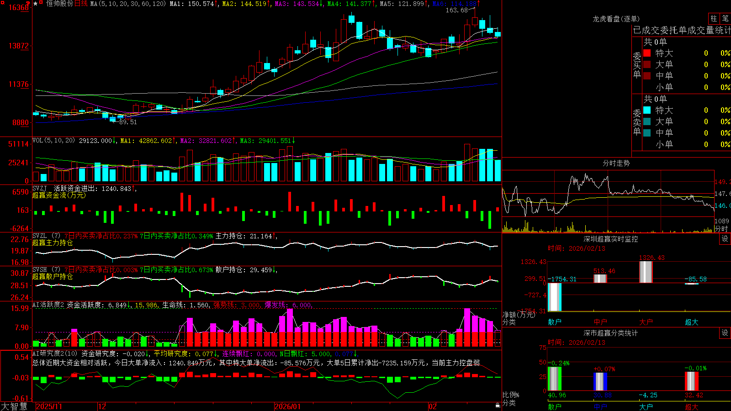The image size is (731, 411).
Task: Click red 特大 buy order swatch
Action: tap(647, 53)
